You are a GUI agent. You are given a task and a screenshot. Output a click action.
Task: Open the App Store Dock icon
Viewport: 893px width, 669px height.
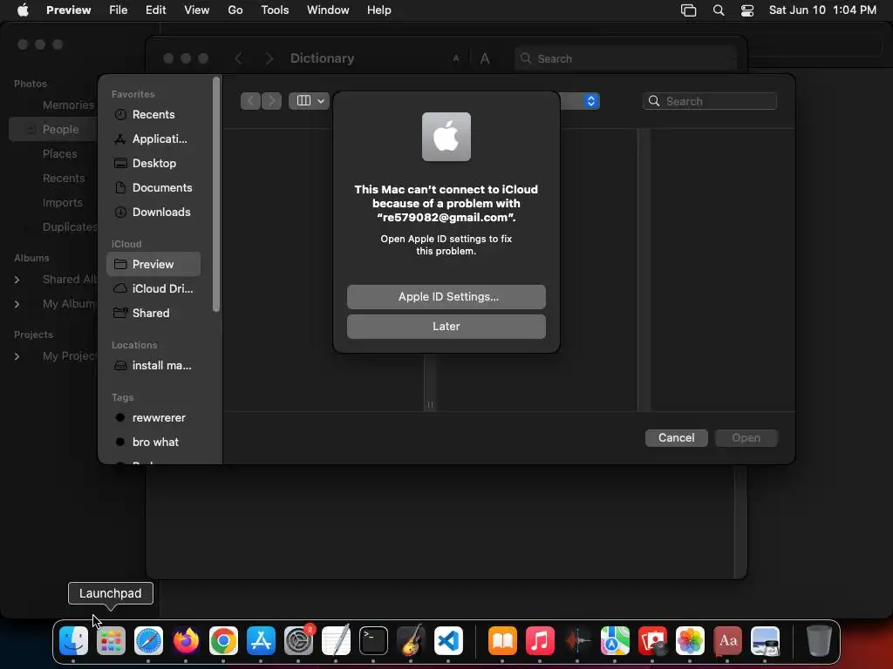tap(261, 641)
